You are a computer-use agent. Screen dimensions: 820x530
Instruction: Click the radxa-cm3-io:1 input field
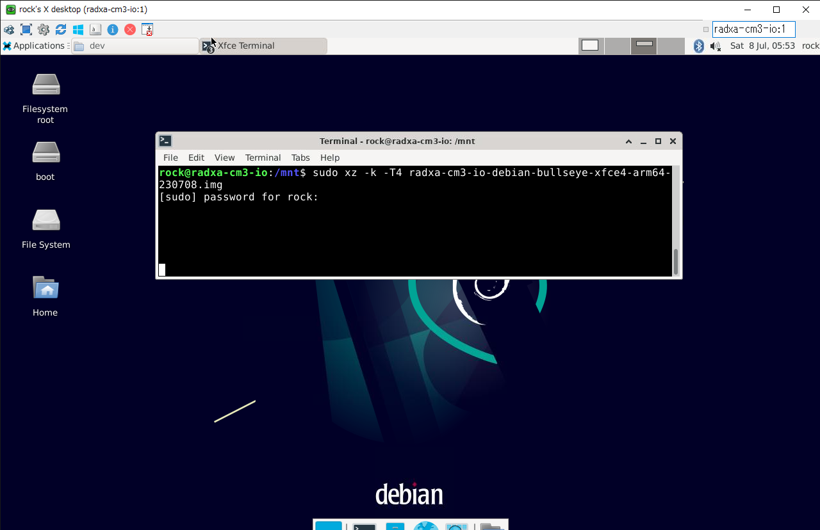(753, 29)
